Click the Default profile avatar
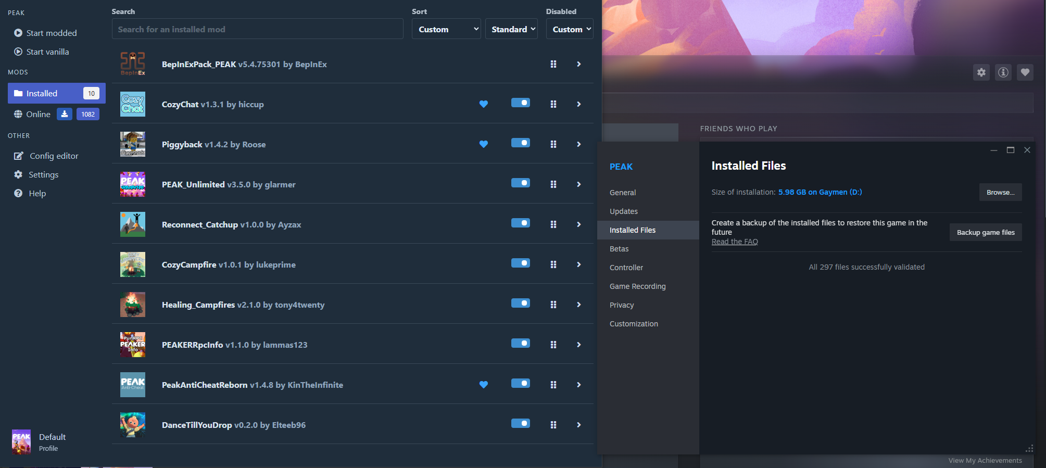This screenshot has width=1046, height=468. pos(21,442)
